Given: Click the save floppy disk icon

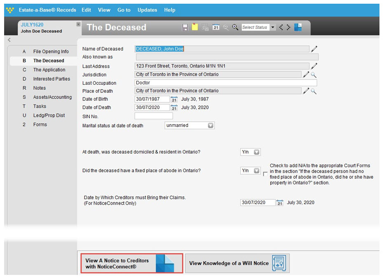Looking at the screenshot, I should tap(185, 27).
